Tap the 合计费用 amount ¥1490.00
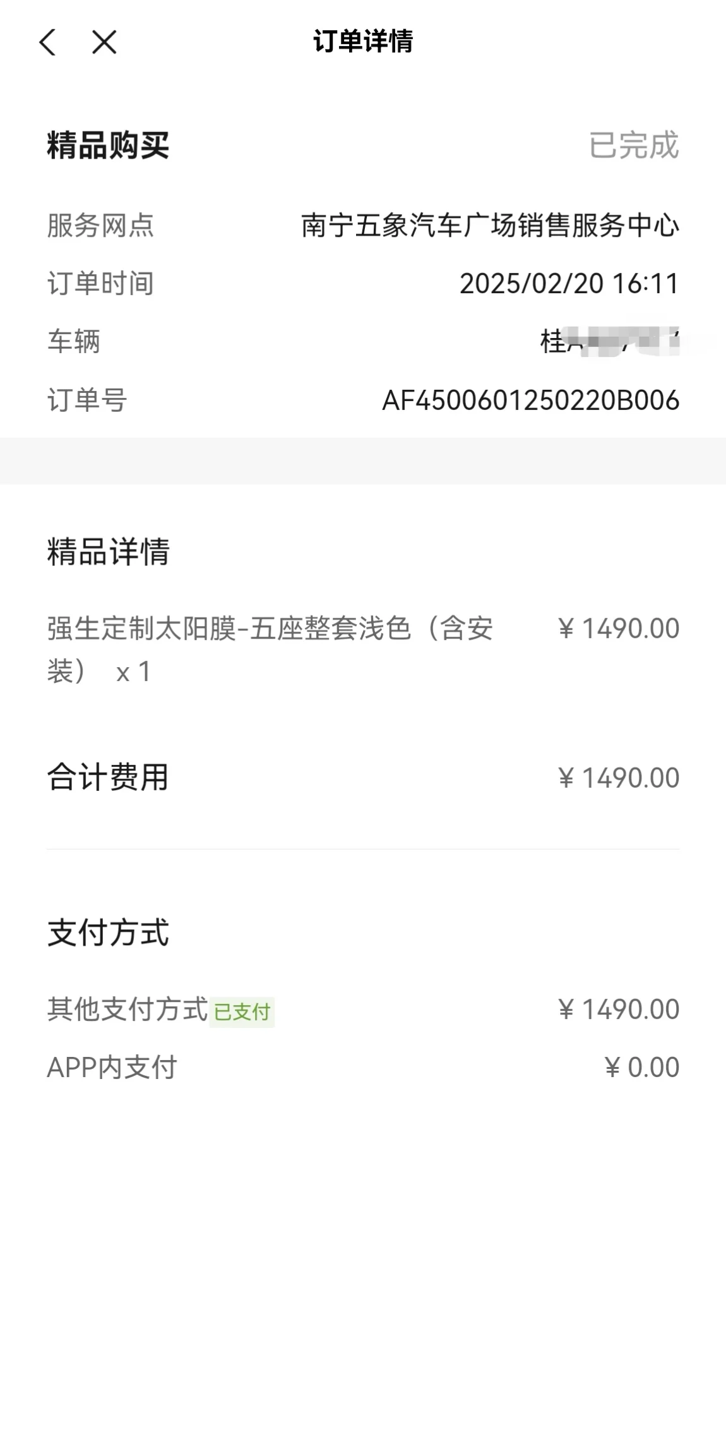Screen dimensions: 726x1429 click(619, 778)
